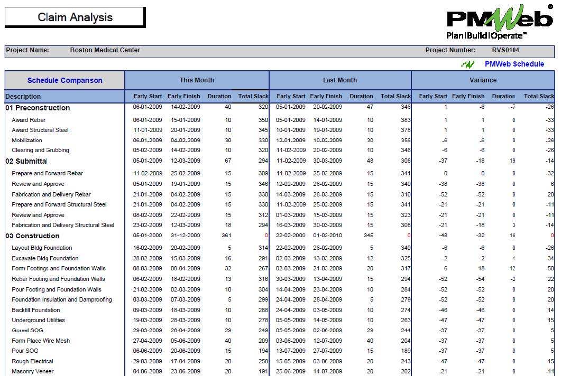Select the Clearing and Grubbing activity
This screenshot has width=561, height=376.
coord(40,151)
